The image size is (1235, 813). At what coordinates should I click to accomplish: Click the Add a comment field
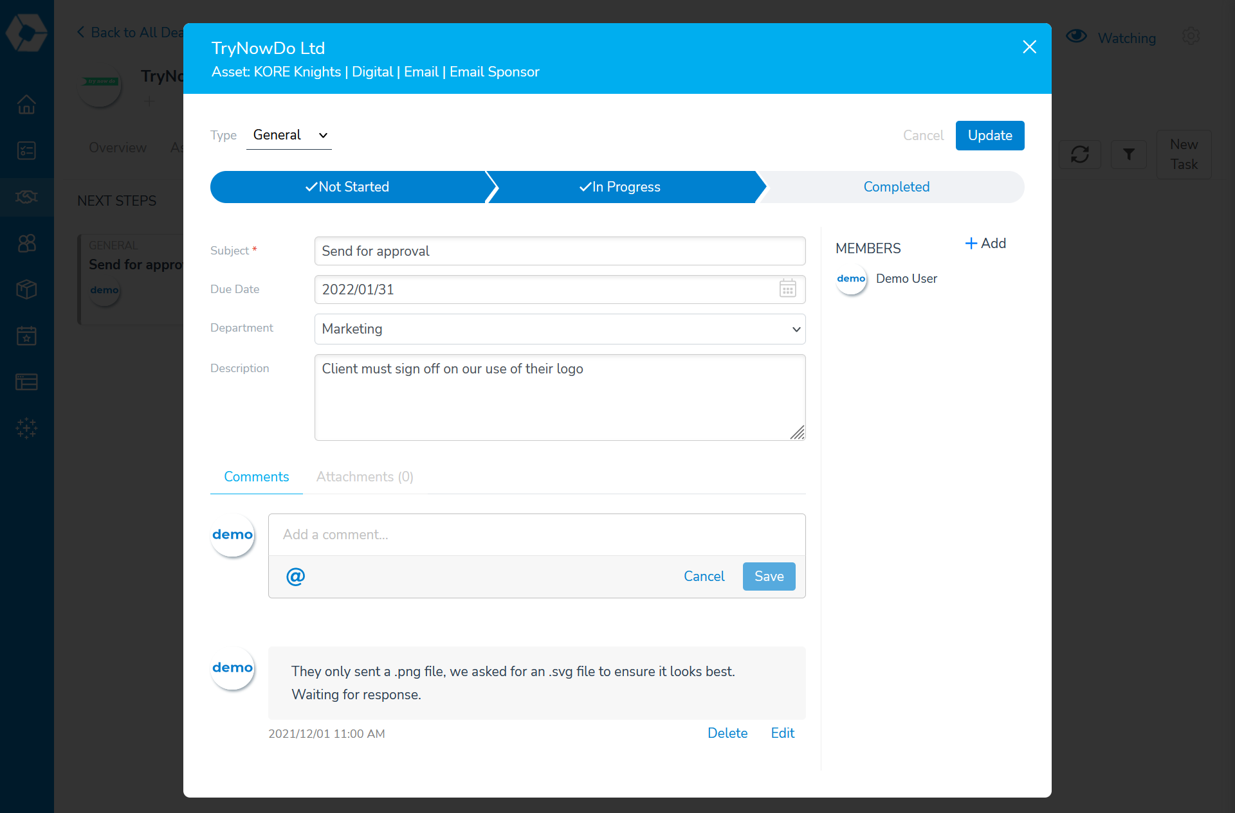pyautogui.click(x=536, y=535)
